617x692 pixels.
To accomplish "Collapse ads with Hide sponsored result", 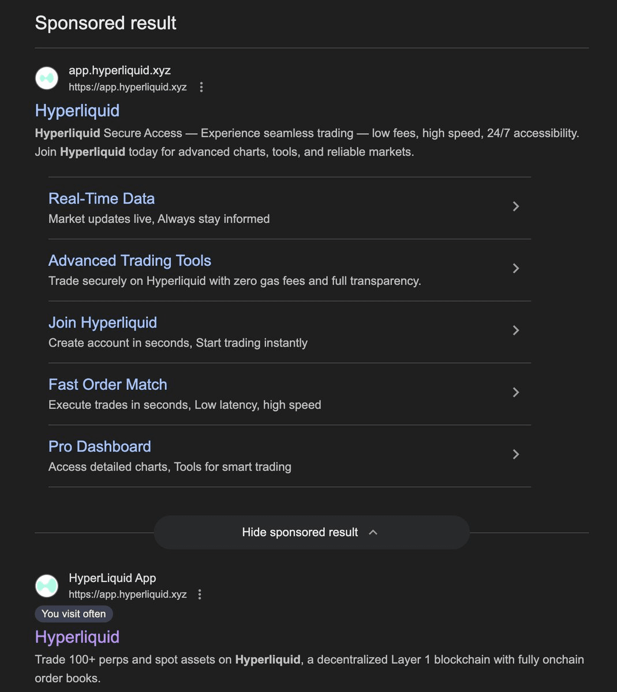I will (300, 532).
